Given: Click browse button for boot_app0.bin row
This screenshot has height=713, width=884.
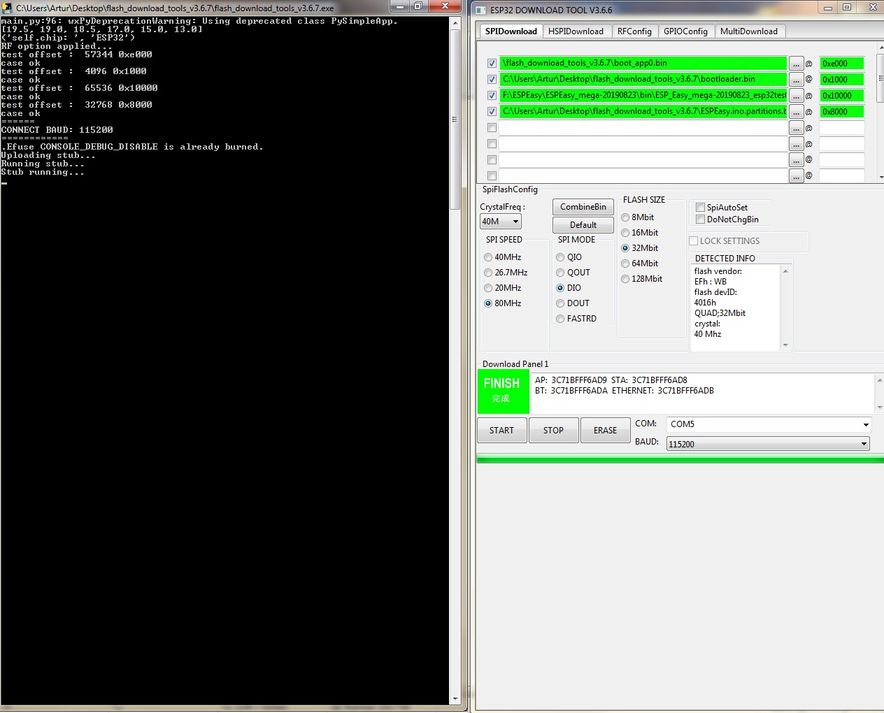Looking at the screenshot, I should coord(796,64).
